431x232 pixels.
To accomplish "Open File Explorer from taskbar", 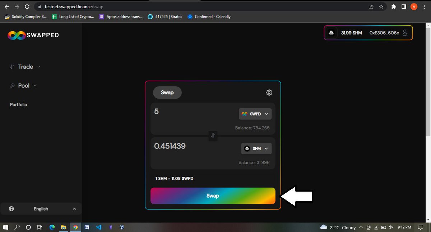I will (64, 227).
